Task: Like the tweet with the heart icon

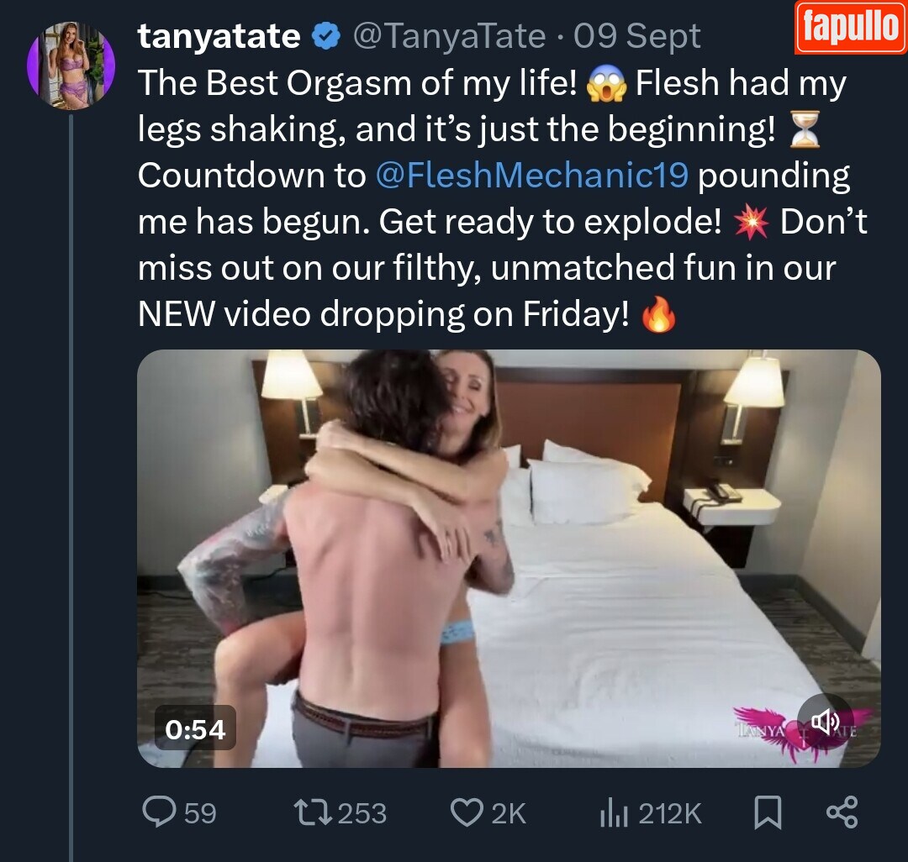Action: (x=466, y=812)
